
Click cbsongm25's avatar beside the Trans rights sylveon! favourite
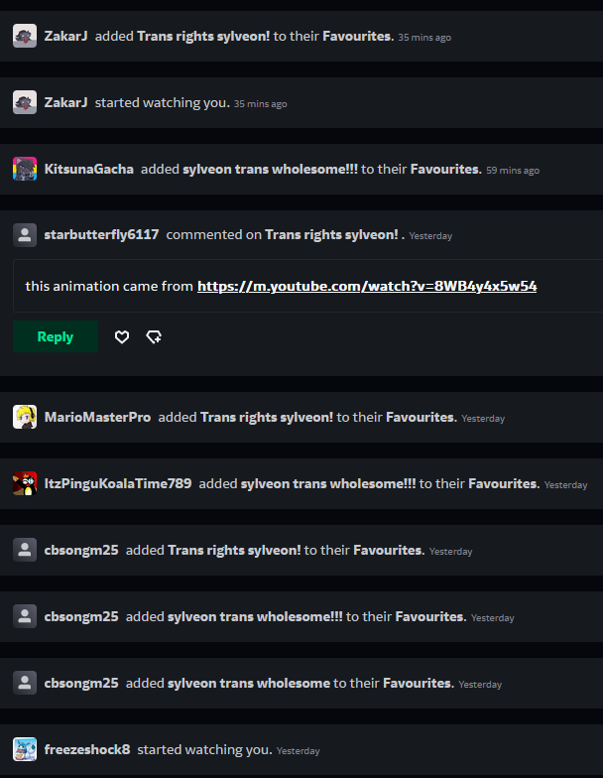[25, 550]
